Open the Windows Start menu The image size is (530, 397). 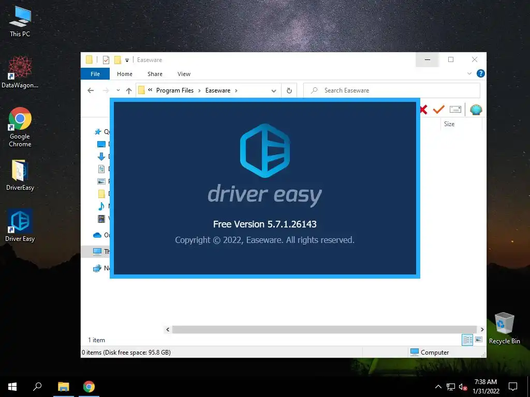coord(12,387)
